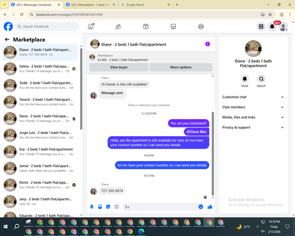Screen dimensions: 295x236
Task: Expand the Privacy & support section
Action: pos(253,127)
